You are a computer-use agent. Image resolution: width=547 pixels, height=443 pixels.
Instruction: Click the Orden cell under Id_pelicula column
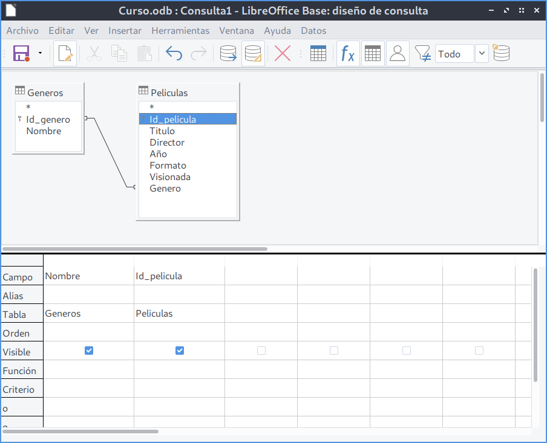tap(179, 332)
